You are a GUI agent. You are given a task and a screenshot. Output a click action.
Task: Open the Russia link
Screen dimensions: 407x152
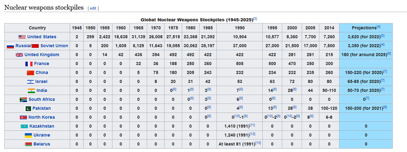coord(23,46)
